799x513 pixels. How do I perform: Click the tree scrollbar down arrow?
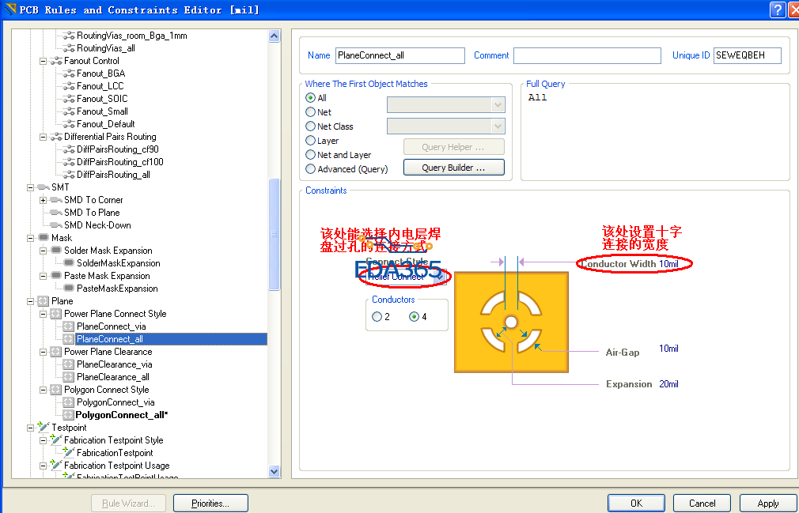click(x=275, y=471)
